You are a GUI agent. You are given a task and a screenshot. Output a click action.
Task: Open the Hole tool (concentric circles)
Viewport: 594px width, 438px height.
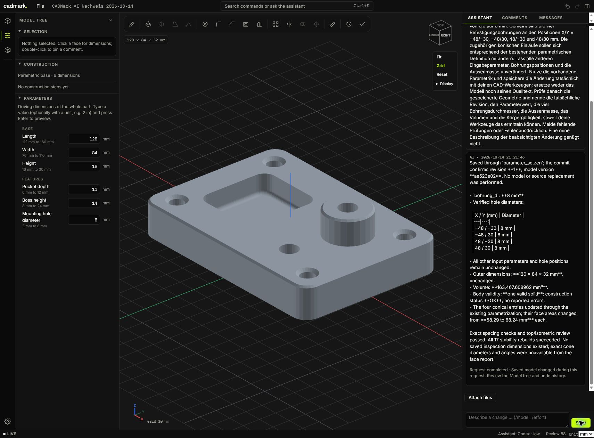tap(205, 24)
